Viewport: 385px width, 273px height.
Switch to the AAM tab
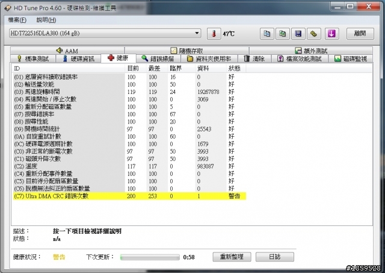pos(67,51)
